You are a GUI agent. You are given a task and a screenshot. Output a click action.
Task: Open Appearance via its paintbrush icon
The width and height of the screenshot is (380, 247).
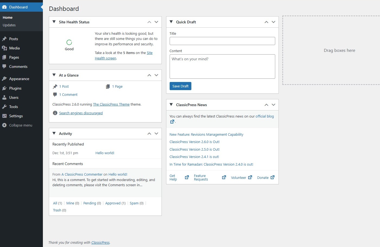click(4, 79)
